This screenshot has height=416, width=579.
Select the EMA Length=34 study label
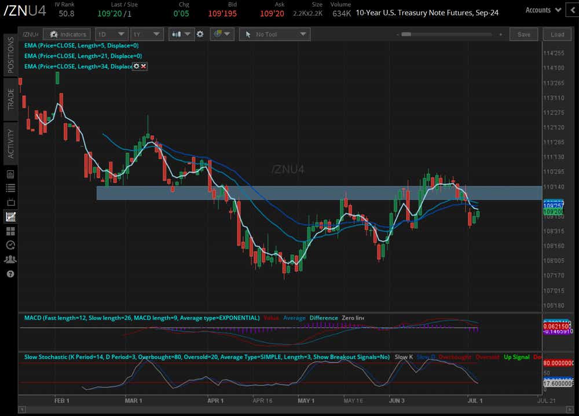click(78, 66)
